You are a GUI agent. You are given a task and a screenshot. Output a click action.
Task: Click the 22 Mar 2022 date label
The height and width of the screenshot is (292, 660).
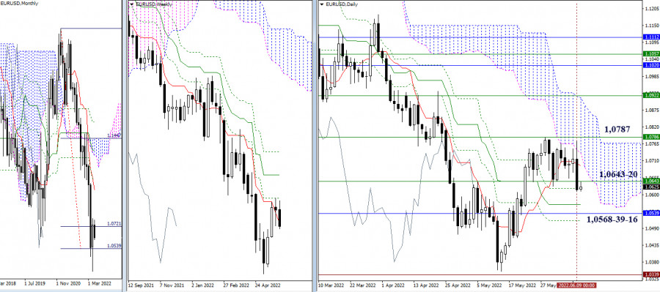tap(363, 285)
